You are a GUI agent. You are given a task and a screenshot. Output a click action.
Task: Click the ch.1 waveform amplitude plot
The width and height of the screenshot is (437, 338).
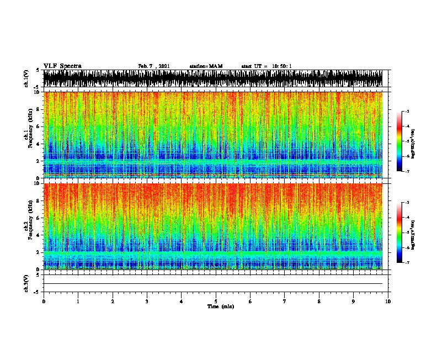coord(212,78)
